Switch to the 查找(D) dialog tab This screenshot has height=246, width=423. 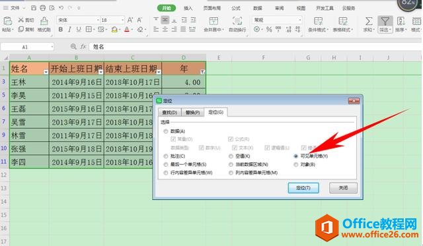tap(170, 112)
